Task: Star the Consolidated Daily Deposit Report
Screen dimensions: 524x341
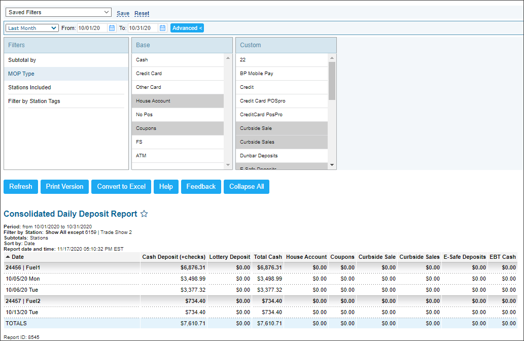Action: 144,214
